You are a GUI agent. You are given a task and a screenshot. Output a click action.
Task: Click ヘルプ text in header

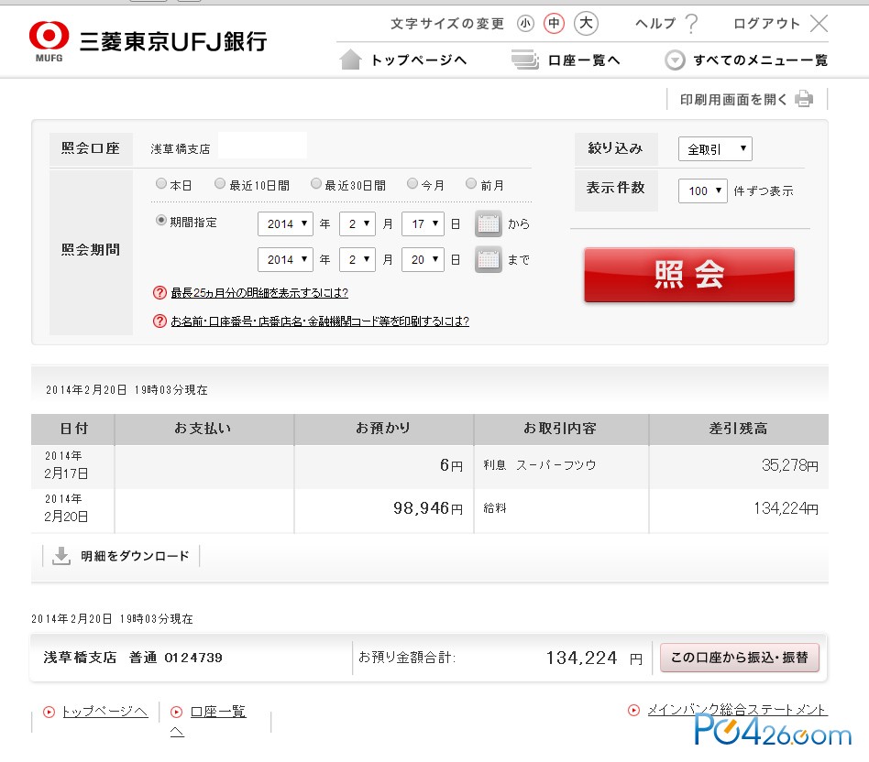pyautogui.click(x=655, y=24)
